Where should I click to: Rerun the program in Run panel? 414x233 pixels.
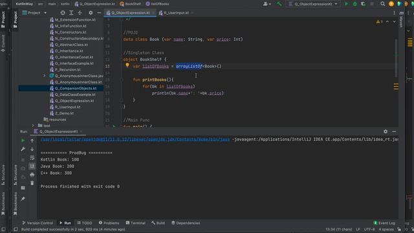click(23, 140)
